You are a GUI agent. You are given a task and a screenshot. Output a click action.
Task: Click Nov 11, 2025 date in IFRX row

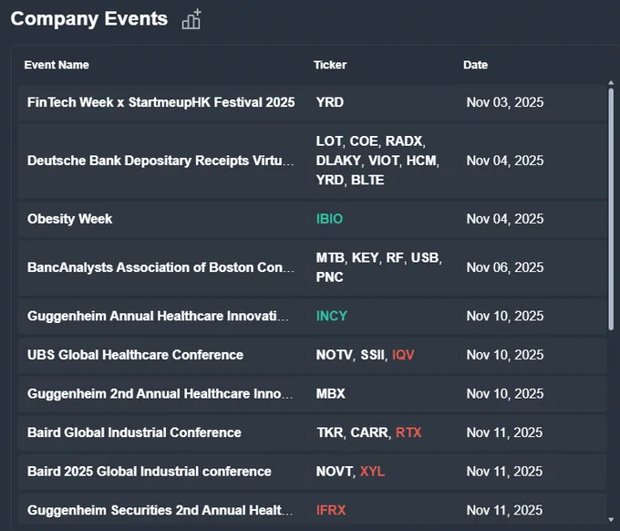pos(504,510)
